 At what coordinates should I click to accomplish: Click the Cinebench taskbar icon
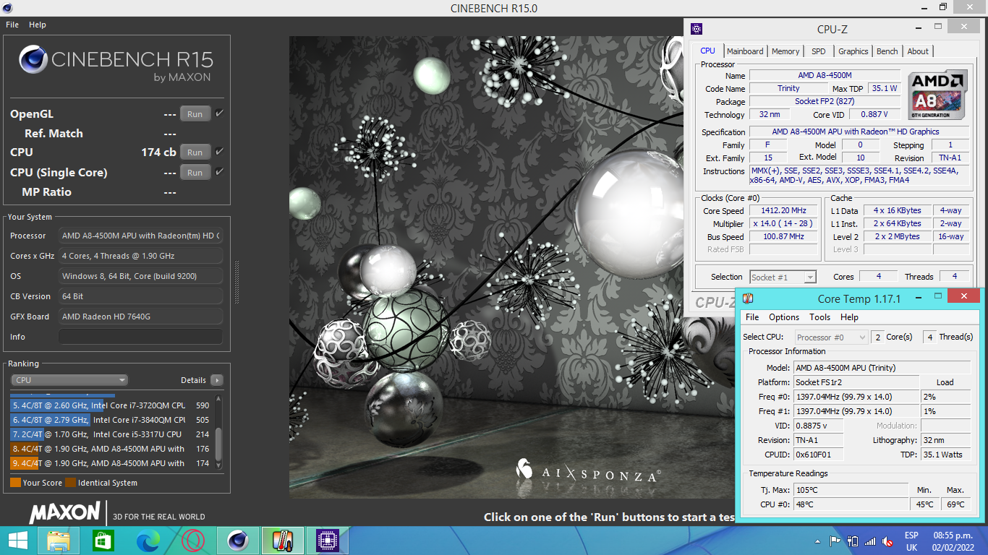(238, 541)
